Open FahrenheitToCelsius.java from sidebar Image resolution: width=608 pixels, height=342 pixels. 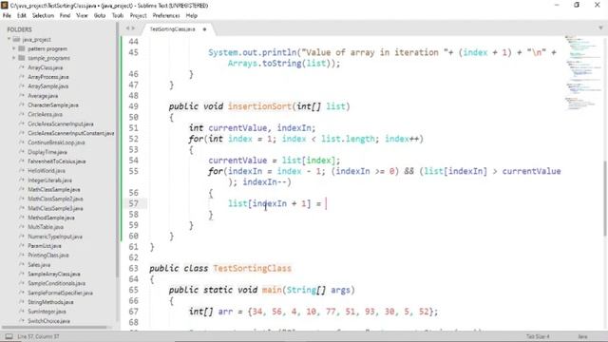pyautogui.click(x=57, y=161)
